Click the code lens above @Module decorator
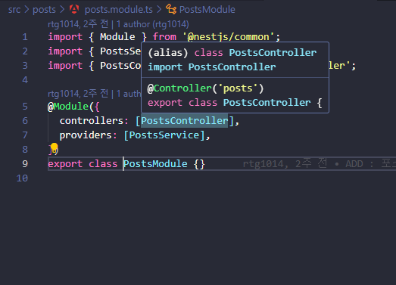The image size is (396, 285). [94, 94]
